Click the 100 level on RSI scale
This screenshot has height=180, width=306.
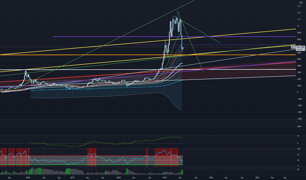298,149
